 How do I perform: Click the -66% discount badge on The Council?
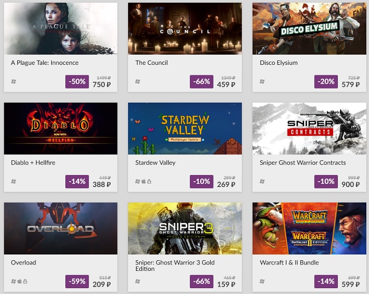coord(202,82)
